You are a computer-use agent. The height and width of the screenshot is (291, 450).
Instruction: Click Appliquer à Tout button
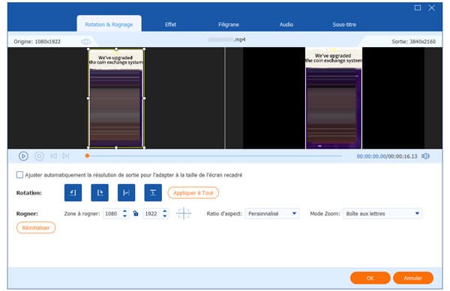coord(193,193)
